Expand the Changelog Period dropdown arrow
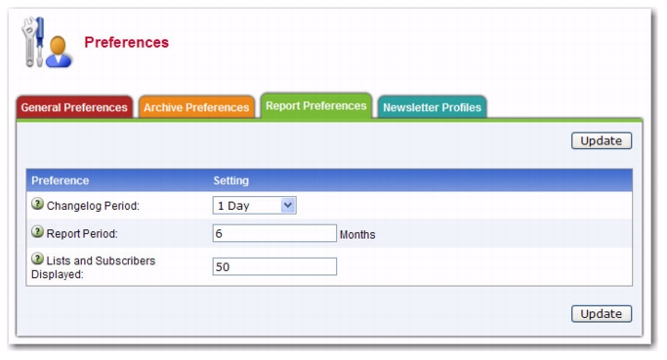Viewport: 667px width, 360px height. pos(288,205)
